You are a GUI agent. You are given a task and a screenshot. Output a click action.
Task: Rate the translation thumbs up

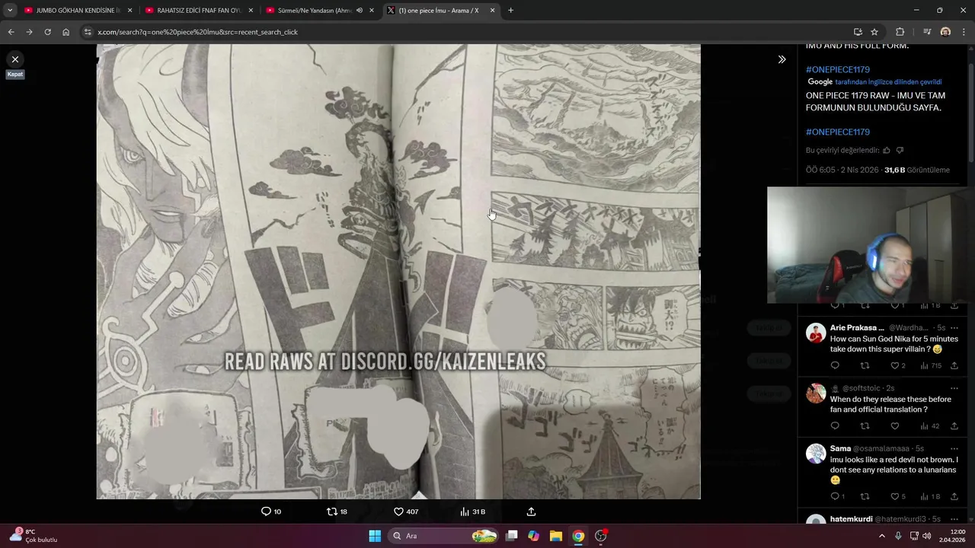click(x=886, y=150)
